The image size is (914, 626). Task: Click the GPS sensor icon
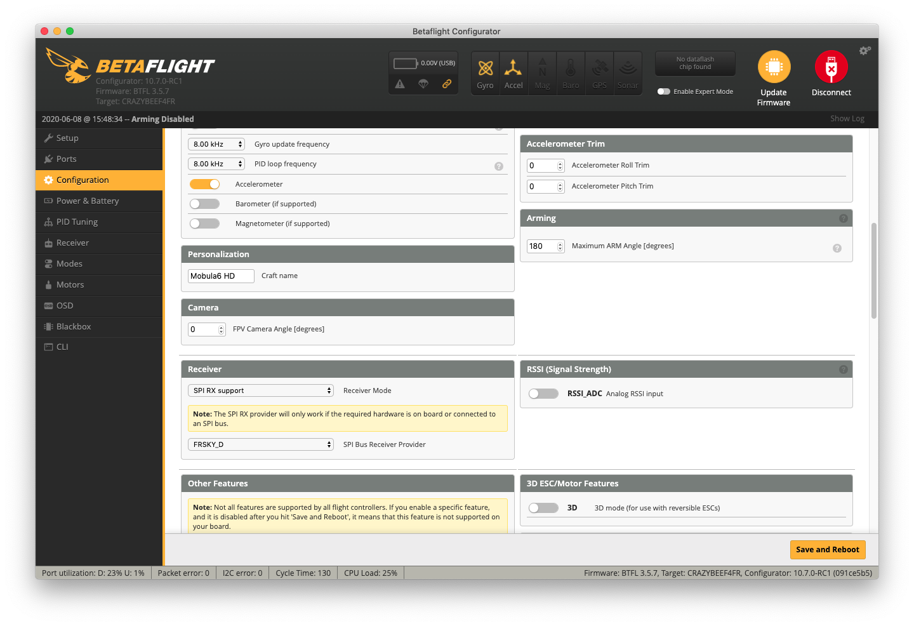click(600, 68)
